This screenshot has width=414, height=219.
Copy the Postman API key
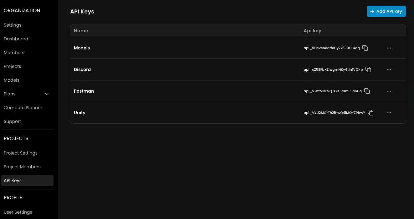click(x=367, y=91)
